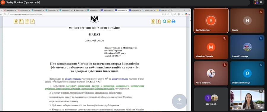Open the green 'Методику визначення джерел' link
Viewport: 267px width, 112px height.
[95, 87]
